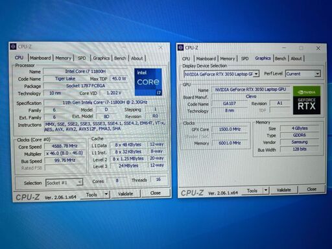Click GPU Revision value A1
Screen dimensions: 332x249
point(279,103)
